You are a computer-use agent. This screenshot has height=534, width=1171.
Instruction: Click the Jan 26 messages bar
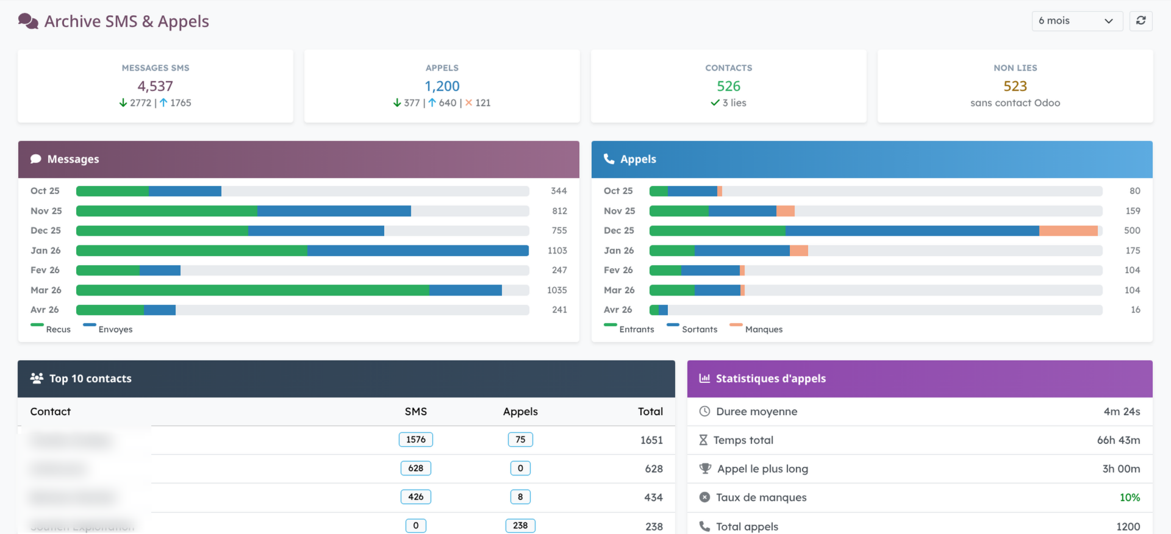tap(302, 251)
